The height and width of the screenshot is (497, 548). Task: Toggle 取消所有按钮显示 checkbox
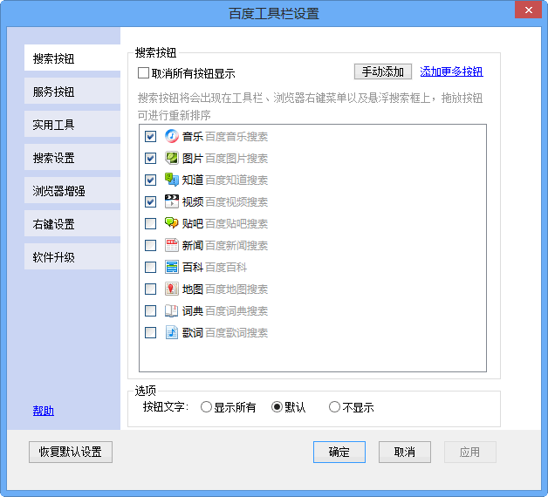click(143, 73)
